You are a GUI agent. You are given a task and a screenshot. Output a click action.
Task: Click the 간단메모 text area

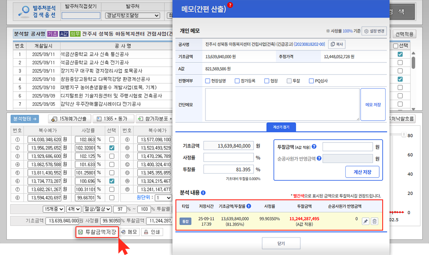pos(282,104)
